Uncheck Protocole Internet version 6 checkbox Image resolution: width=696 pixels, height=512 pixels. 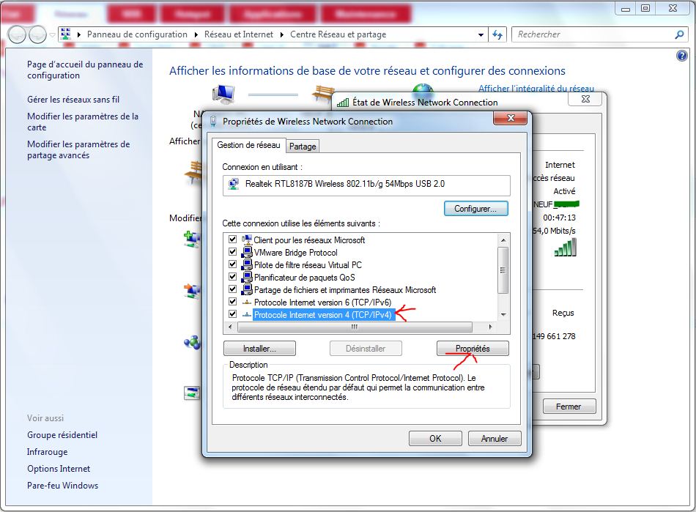click(232, 301)
